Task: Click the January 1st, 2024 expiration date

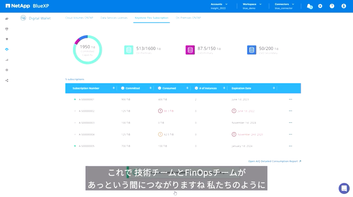Action: pos(242,146)
